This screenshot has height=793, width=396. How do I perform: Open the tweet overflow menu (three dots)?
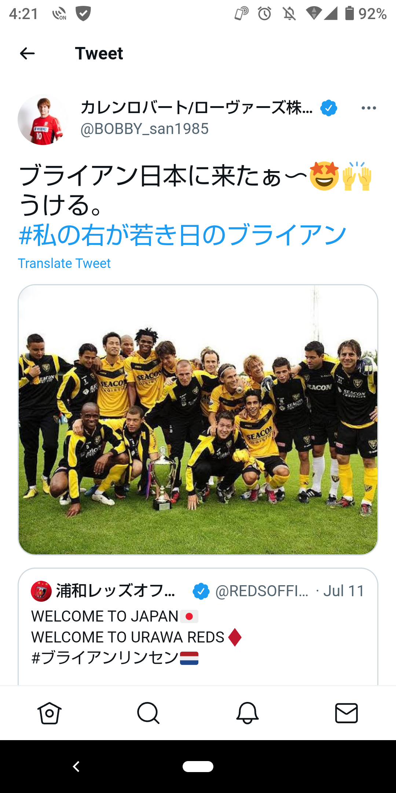tap(368, 108)
